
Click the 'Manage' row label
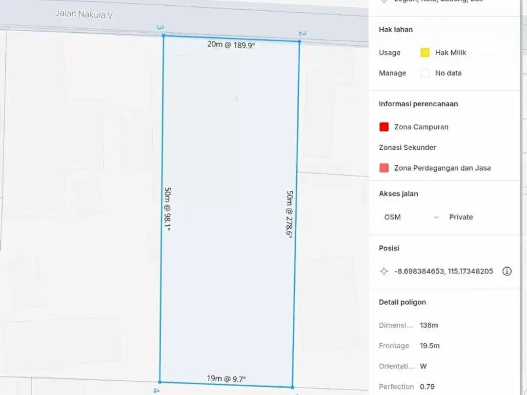(392, 73)
